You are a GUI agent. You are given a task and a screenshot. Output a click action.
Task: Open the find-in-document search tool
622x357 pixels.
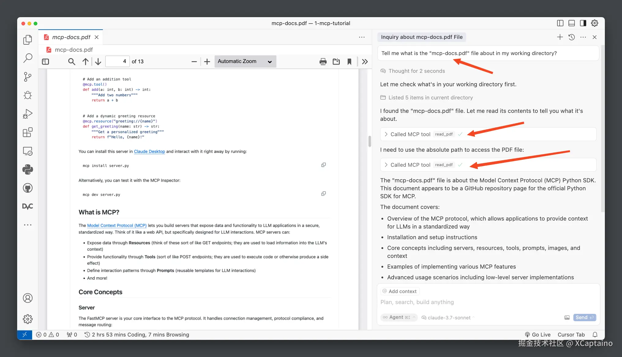coord(72,61)
